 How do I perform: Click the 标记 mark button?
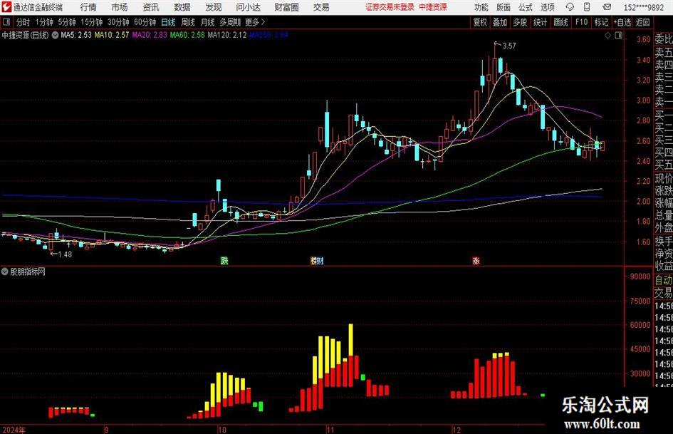pyautogui.click(x=601, y=22)
